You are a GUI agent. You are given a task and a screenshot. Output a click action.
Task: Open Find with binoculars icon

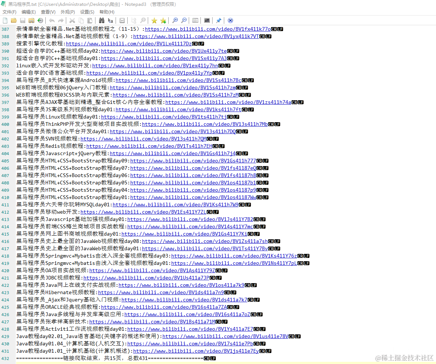[x=101, y=20]
